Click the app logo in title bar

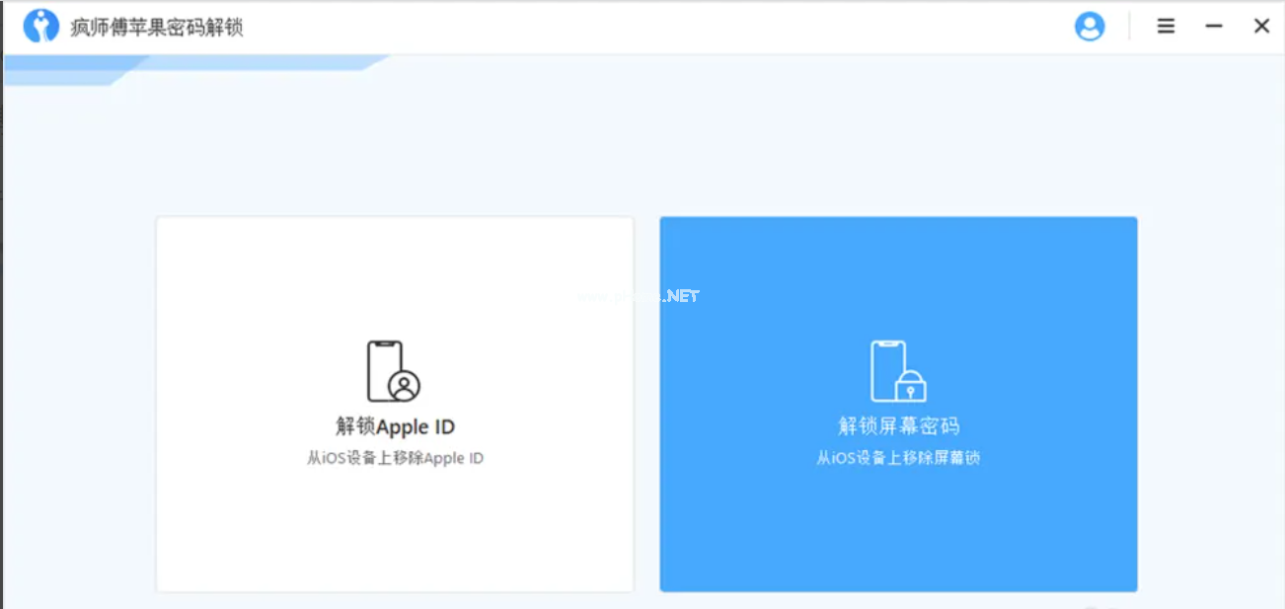click(40, 26)
